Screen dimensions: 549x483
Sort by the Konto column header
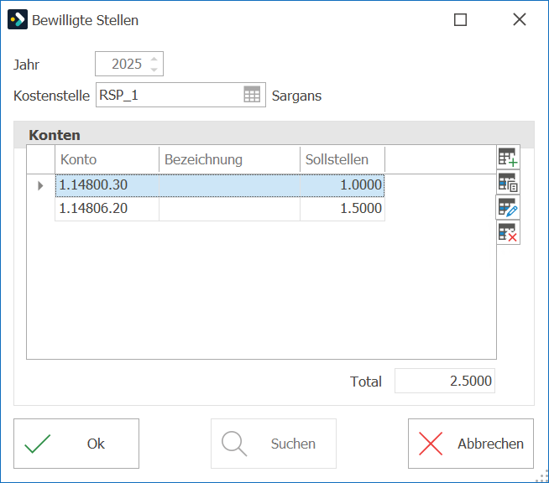107,159
